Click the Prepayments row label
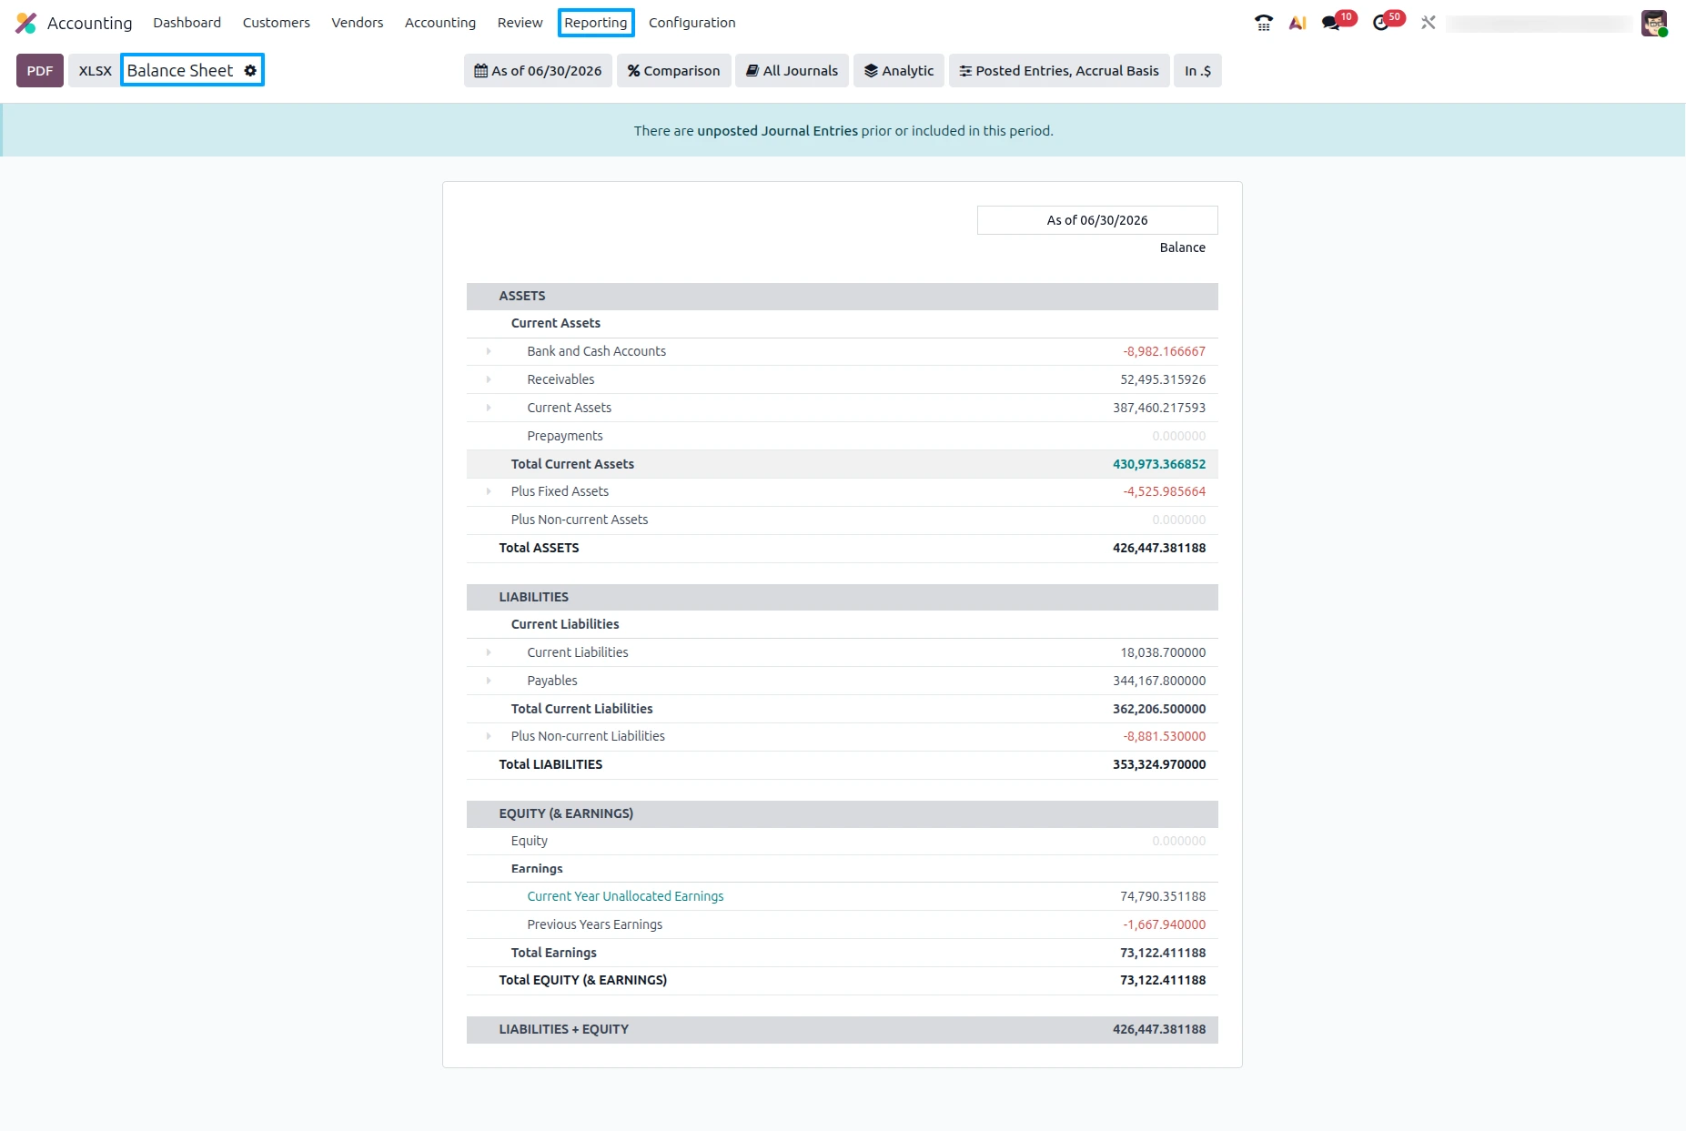 coord(564,436)
